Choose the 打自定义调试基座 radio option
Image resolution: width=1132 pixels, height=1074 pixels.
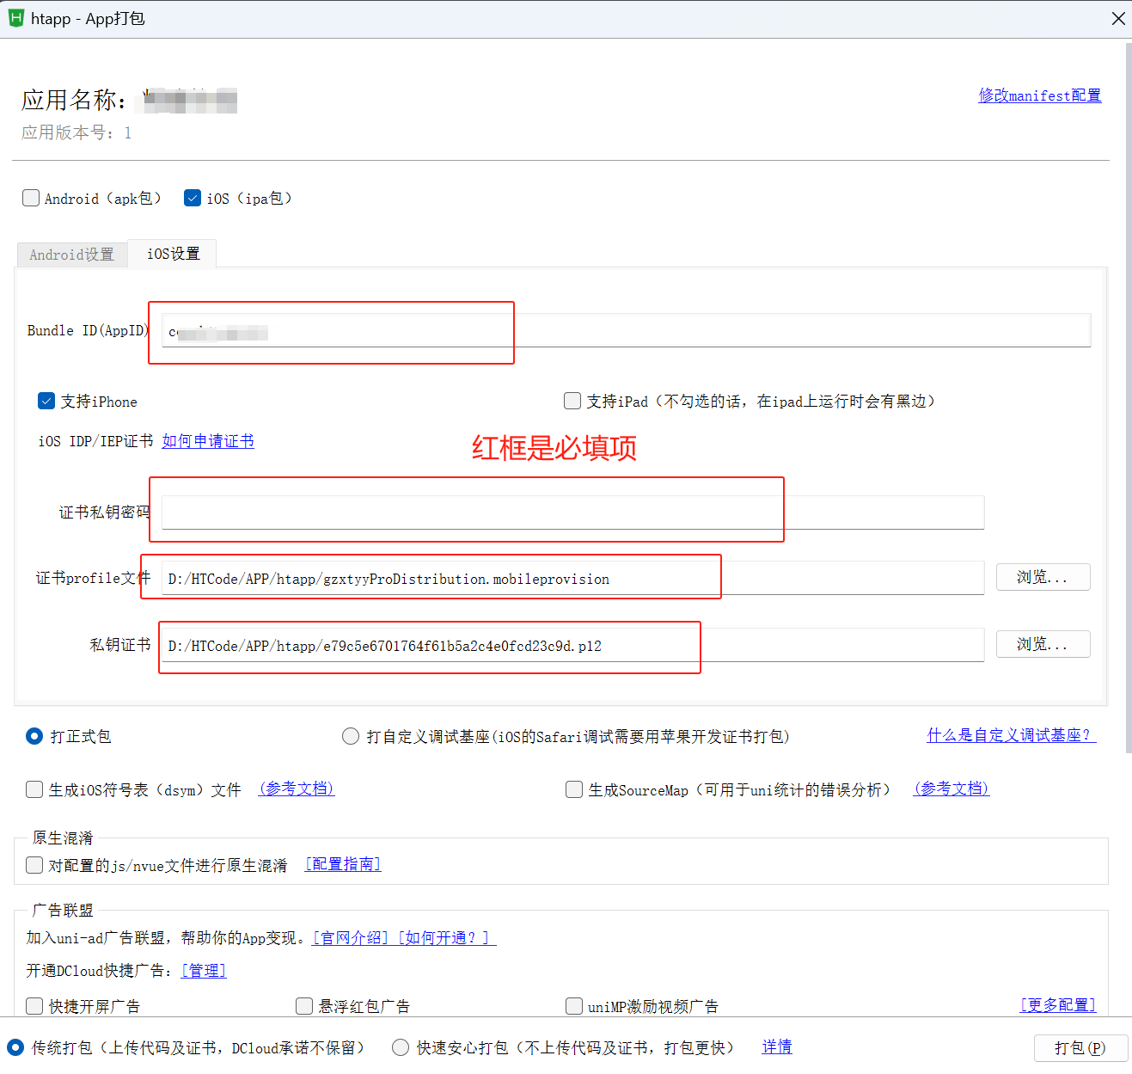[351, 736]
